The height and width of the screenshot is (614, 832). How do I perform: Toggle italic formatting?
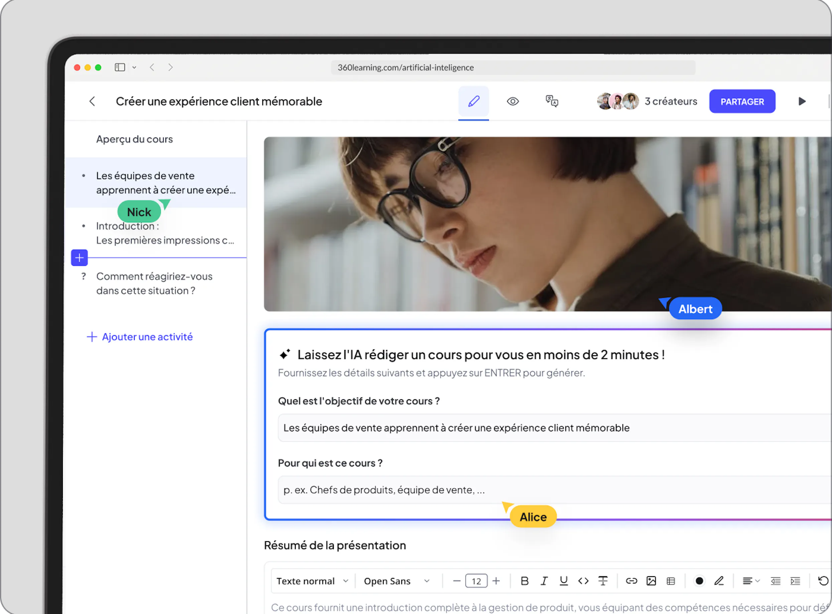[x=544, y=581]
